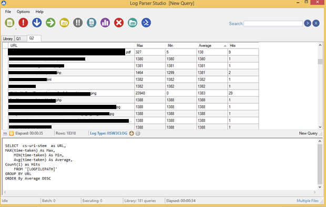Execute the query with the red exclamation icon
The image size is (326, 207).
click(x=23, y=23)
